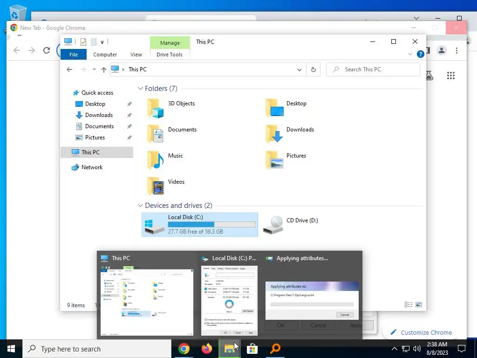Open the Downloads folder in Folders section
The width and height of the screenshot is (477, 358).
[x=274, y=134]
